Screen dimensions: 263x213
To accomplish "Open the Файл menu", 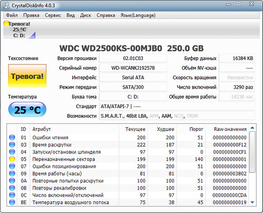I will pyautogui.click(x=12, y=15).
